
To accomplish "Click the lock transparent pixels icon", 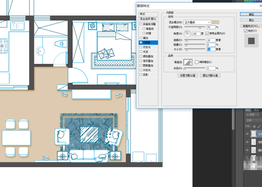I will [x=255, y=126].
